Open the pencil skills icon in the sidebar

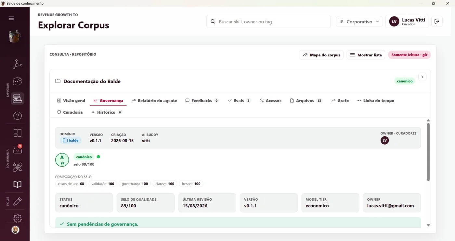pyautogui.click(x=18, y=201)
